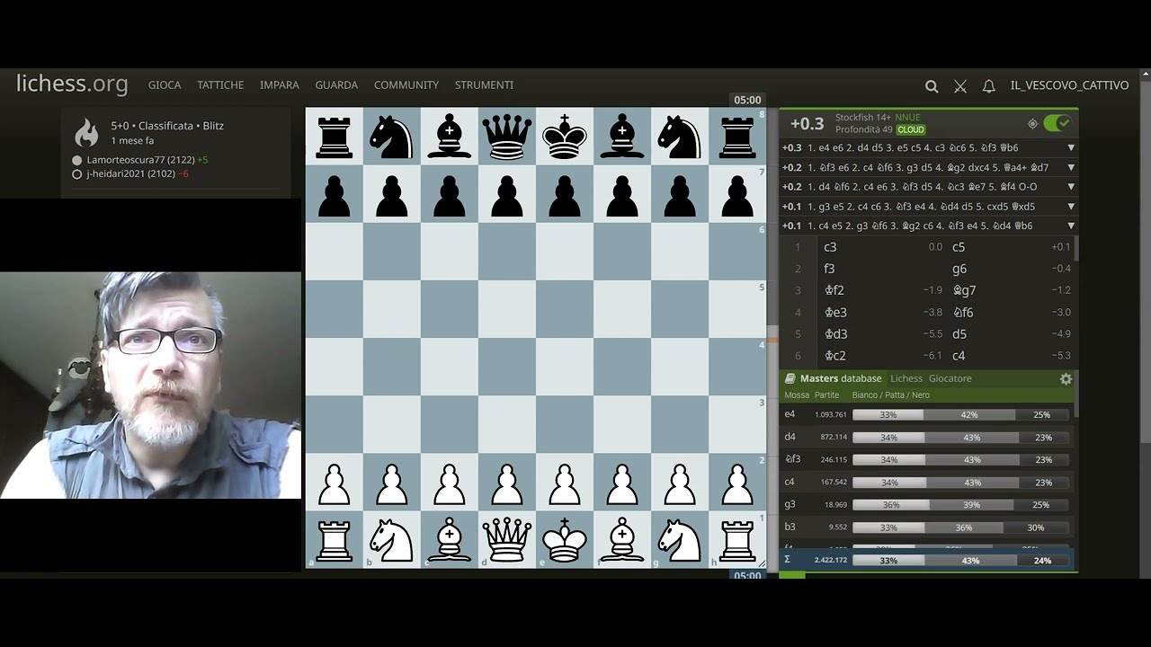Jump to move 2 f3
The width and height of the screenshot is (1151, 647).
[881, 269]
